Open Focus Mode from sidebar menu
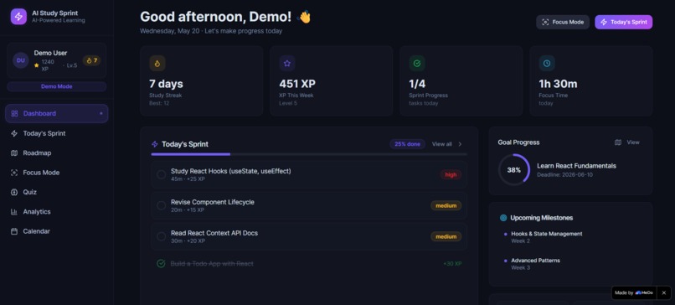The width and height of the screenshot is (675, 305). pyautogui.click(x=57, y=173)
